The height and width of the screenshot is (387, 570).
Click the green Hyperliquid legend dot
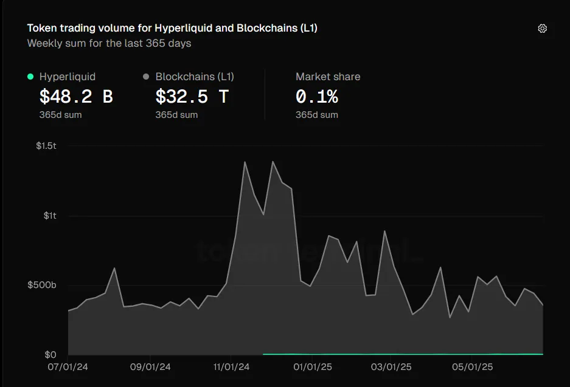(30, 77)
